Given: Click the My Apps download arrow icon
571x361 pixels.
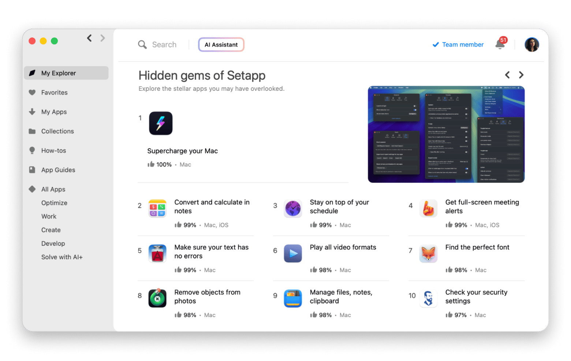Looking at the screenshot, I should point(32,112).
